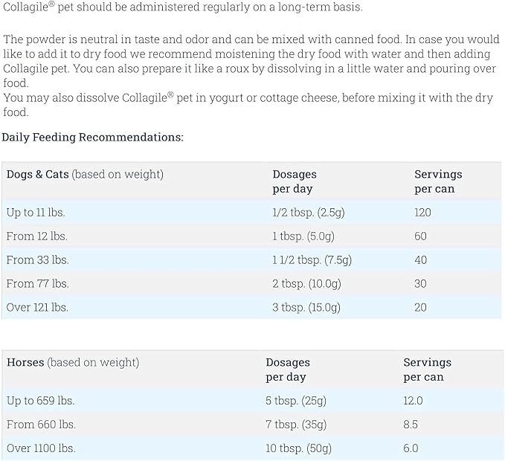Click the '10 tbsp. (50g)' horse dosage
The height and width of the screenshot is (461, 505).
point(299,449)
